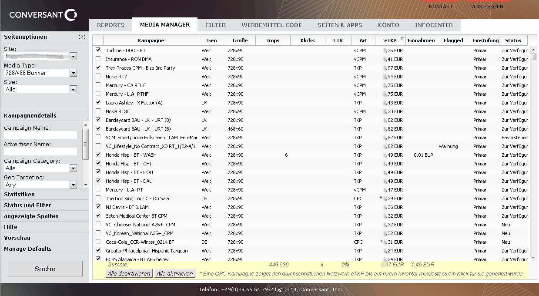This screenshot has height=296, width=539.
Task: Click the Conversant logo
Action: [x=44, y=15]
